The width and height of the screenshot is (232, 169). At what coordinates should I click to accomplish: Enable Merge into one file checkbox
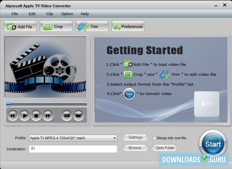tap(154, 138)
